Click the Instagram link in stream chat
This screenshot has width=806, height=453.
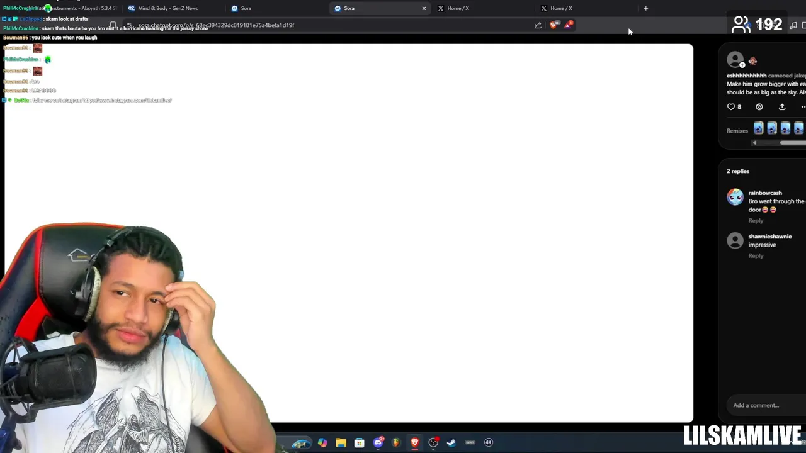click(x=127, y=100)
